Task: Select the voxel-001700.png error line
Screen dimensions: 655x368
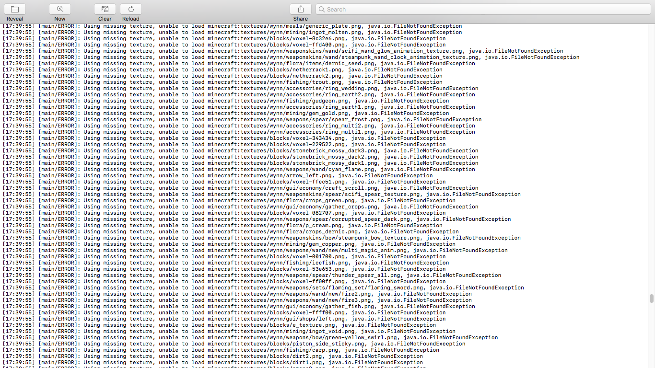Action: point(224,257)
